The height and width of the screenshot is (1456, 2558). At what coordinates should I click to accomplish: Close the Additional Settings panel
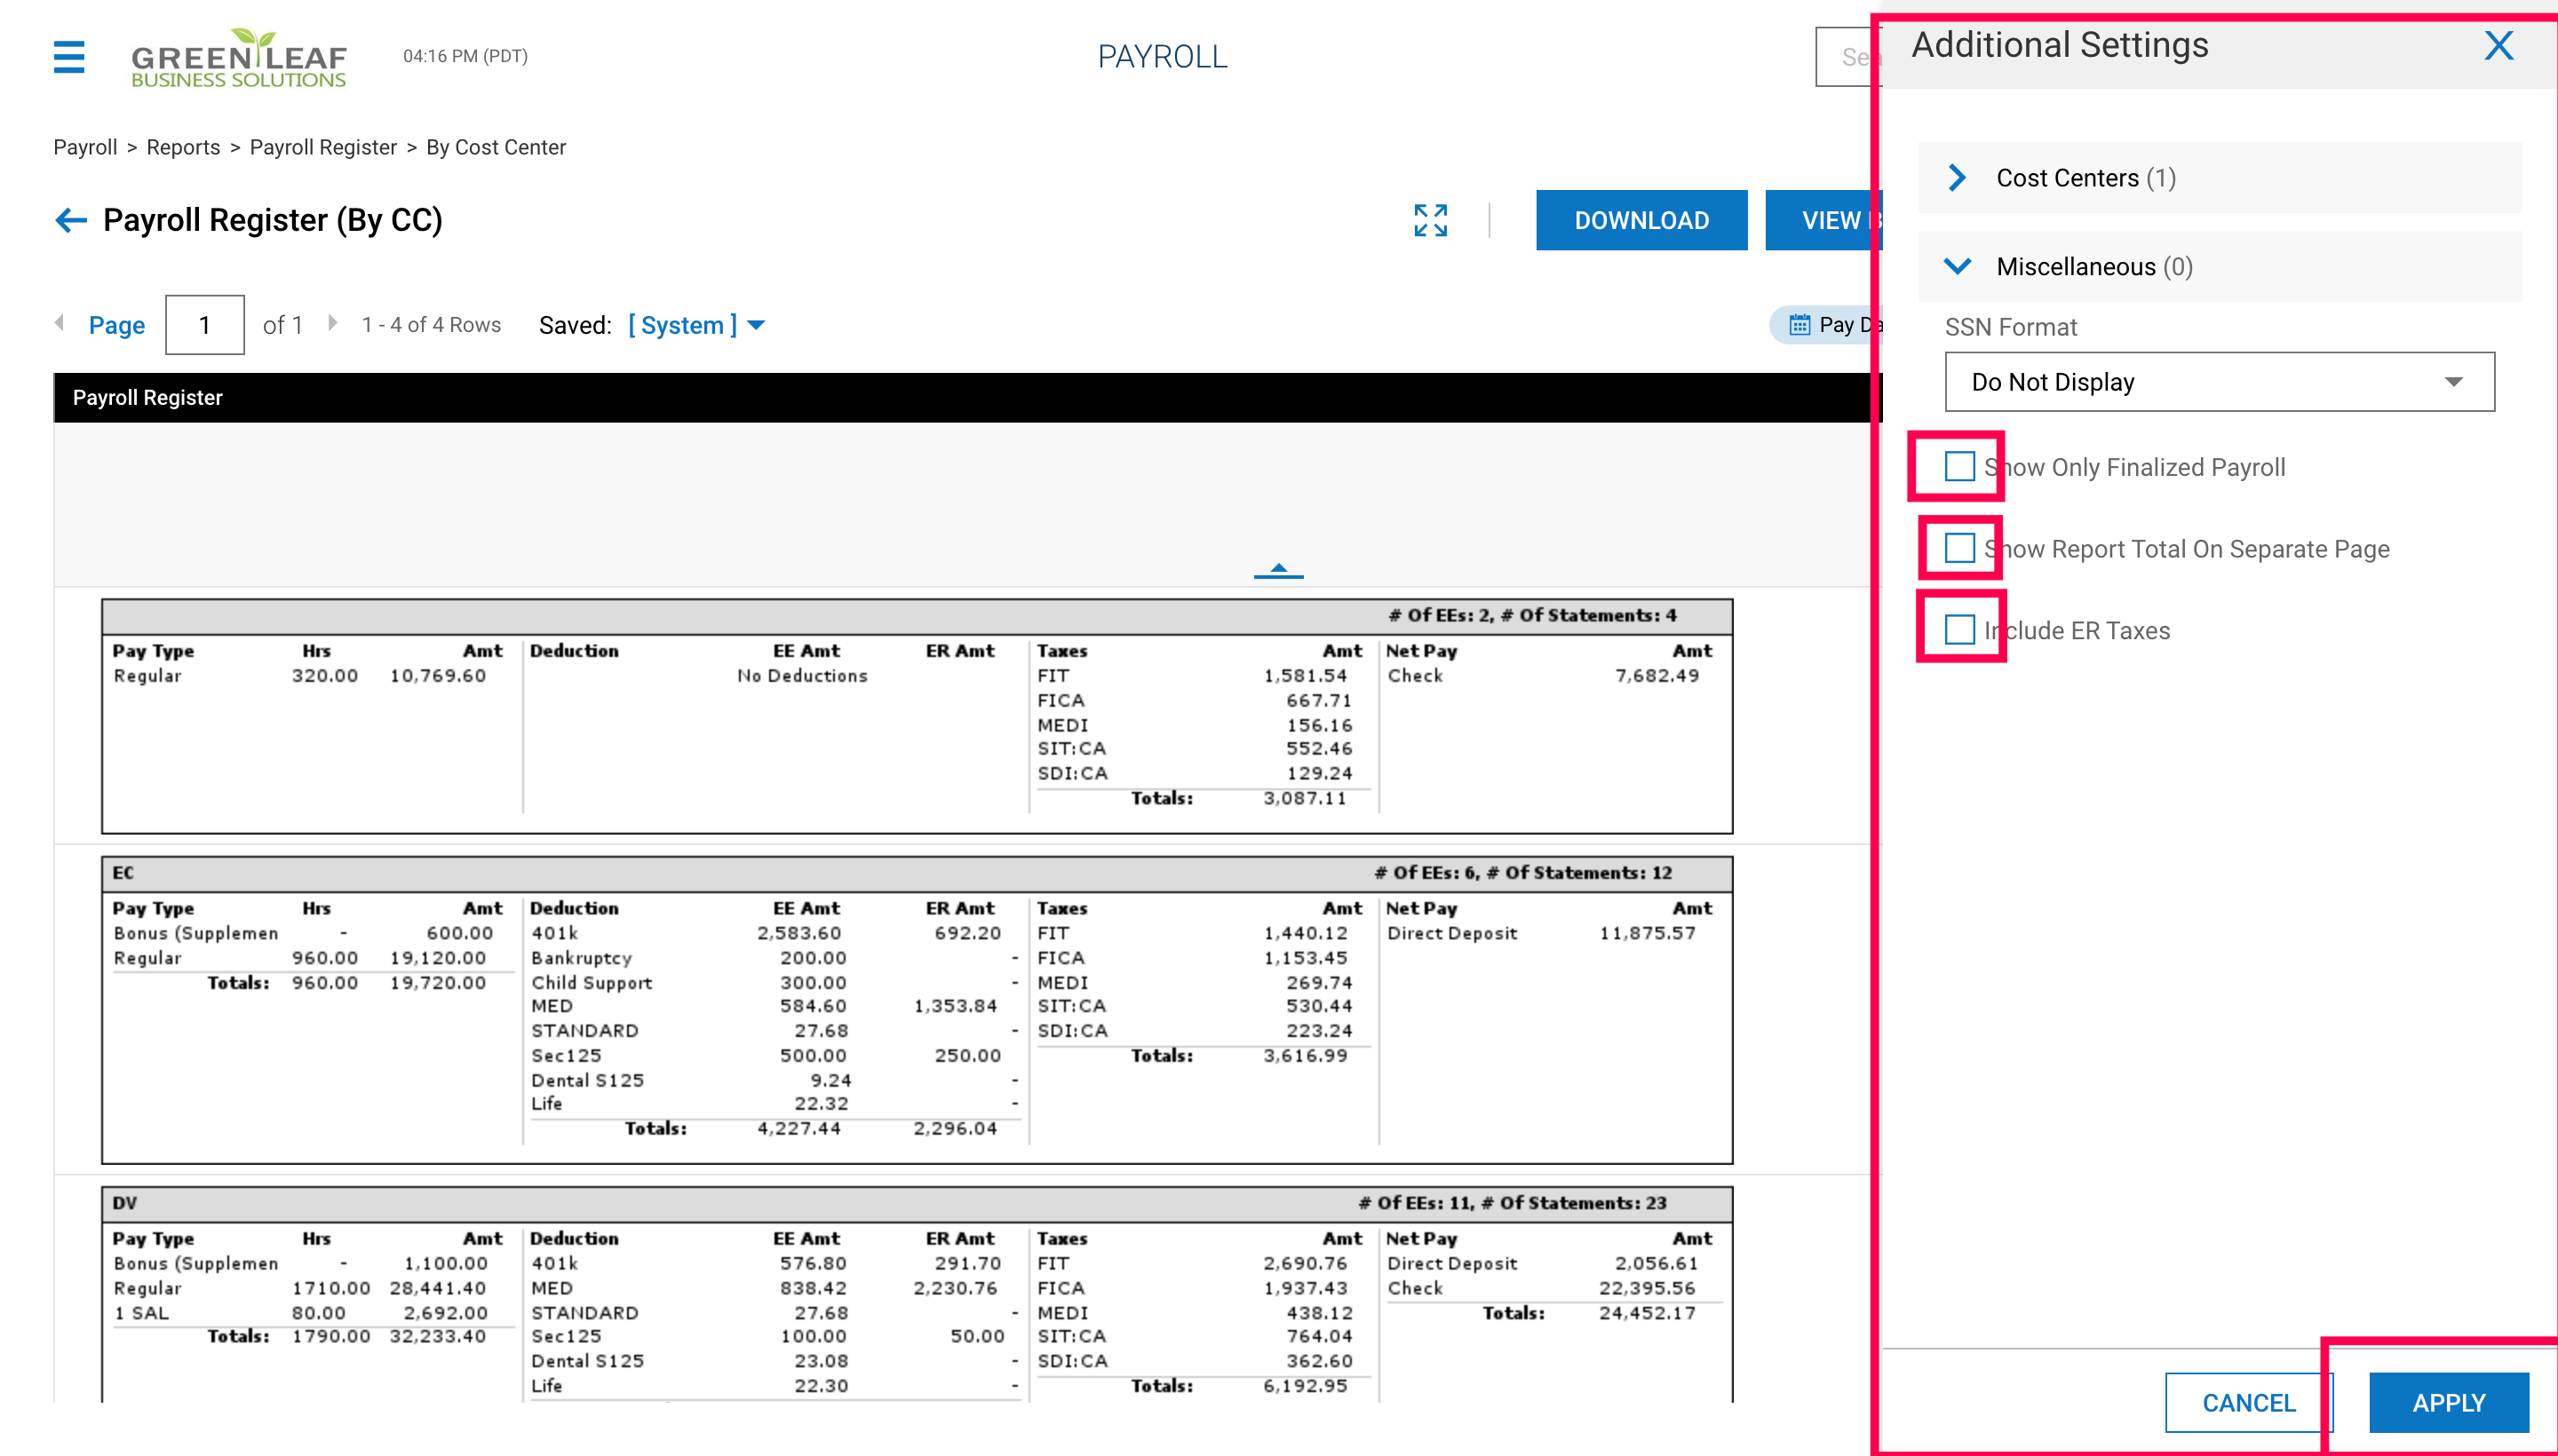tap(2498, 46)
